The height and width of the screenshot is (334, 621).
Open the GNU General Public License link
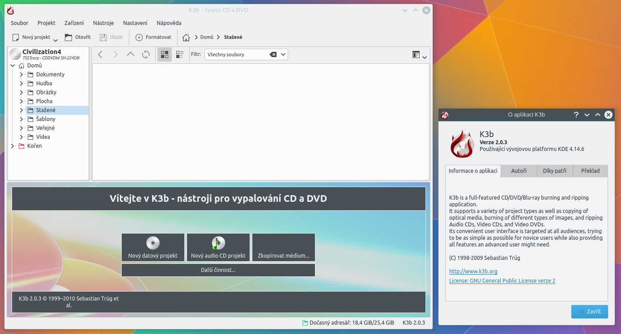pyautogui.click(x=502, y=281)
